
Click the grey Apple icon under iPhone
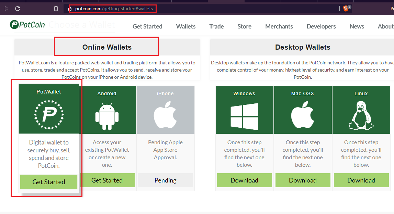[x=165, y=115]
